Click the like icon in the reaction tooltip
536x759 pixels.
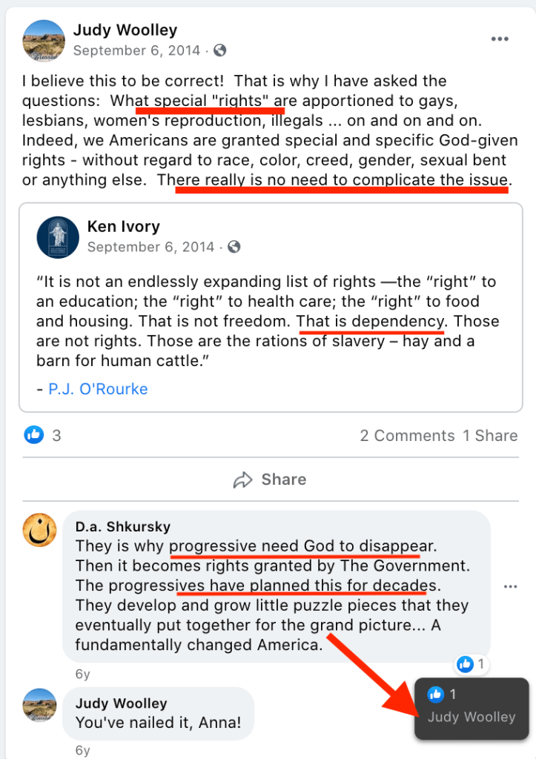pos(436,694)
